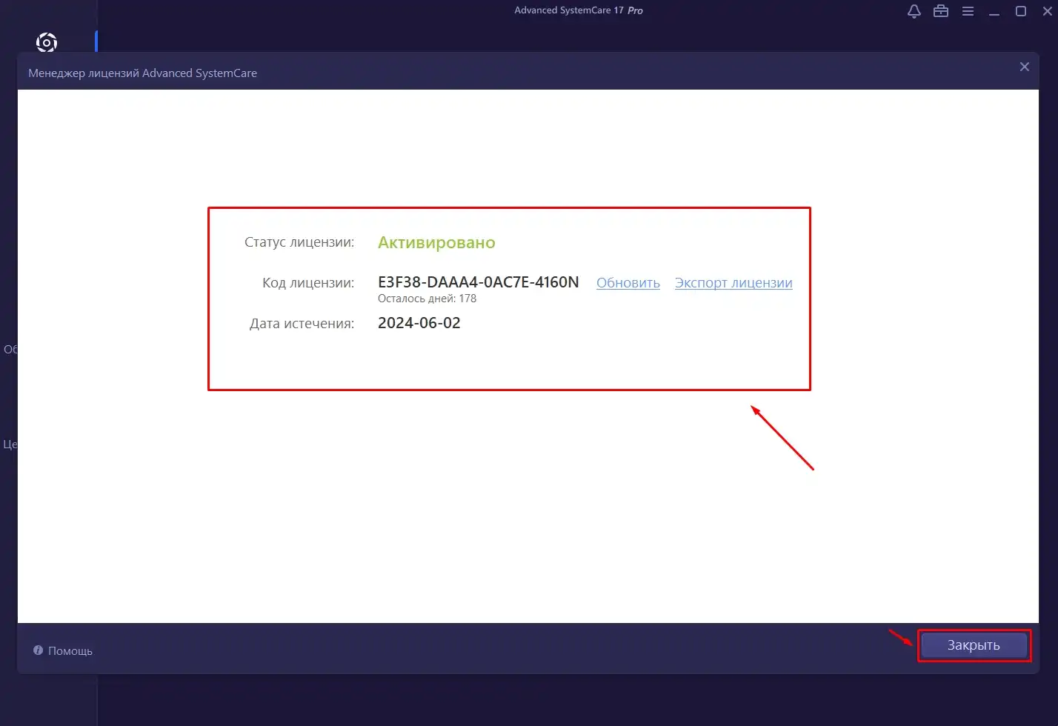Click the Экспорт лицензии link
The width and height of the screenshot is (1058, 726).
pyautogui.click(x=733, y=283)
